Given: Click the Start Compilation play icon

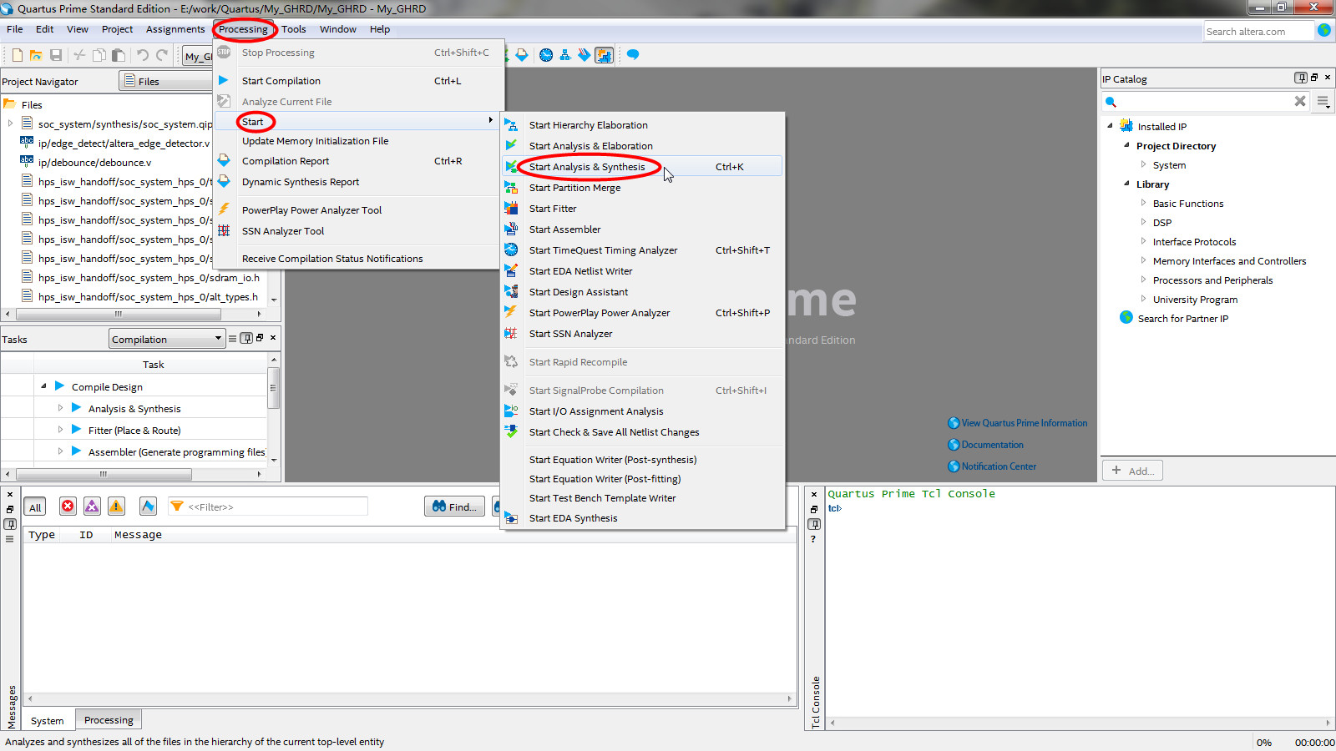Looking at the screenshot, I should pyautogui.click(x=224, y=80).
